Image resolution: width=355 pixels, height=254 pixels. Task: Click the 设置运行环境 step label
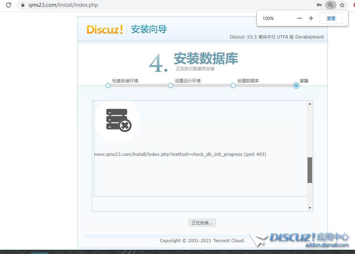[x=187, y=81]
